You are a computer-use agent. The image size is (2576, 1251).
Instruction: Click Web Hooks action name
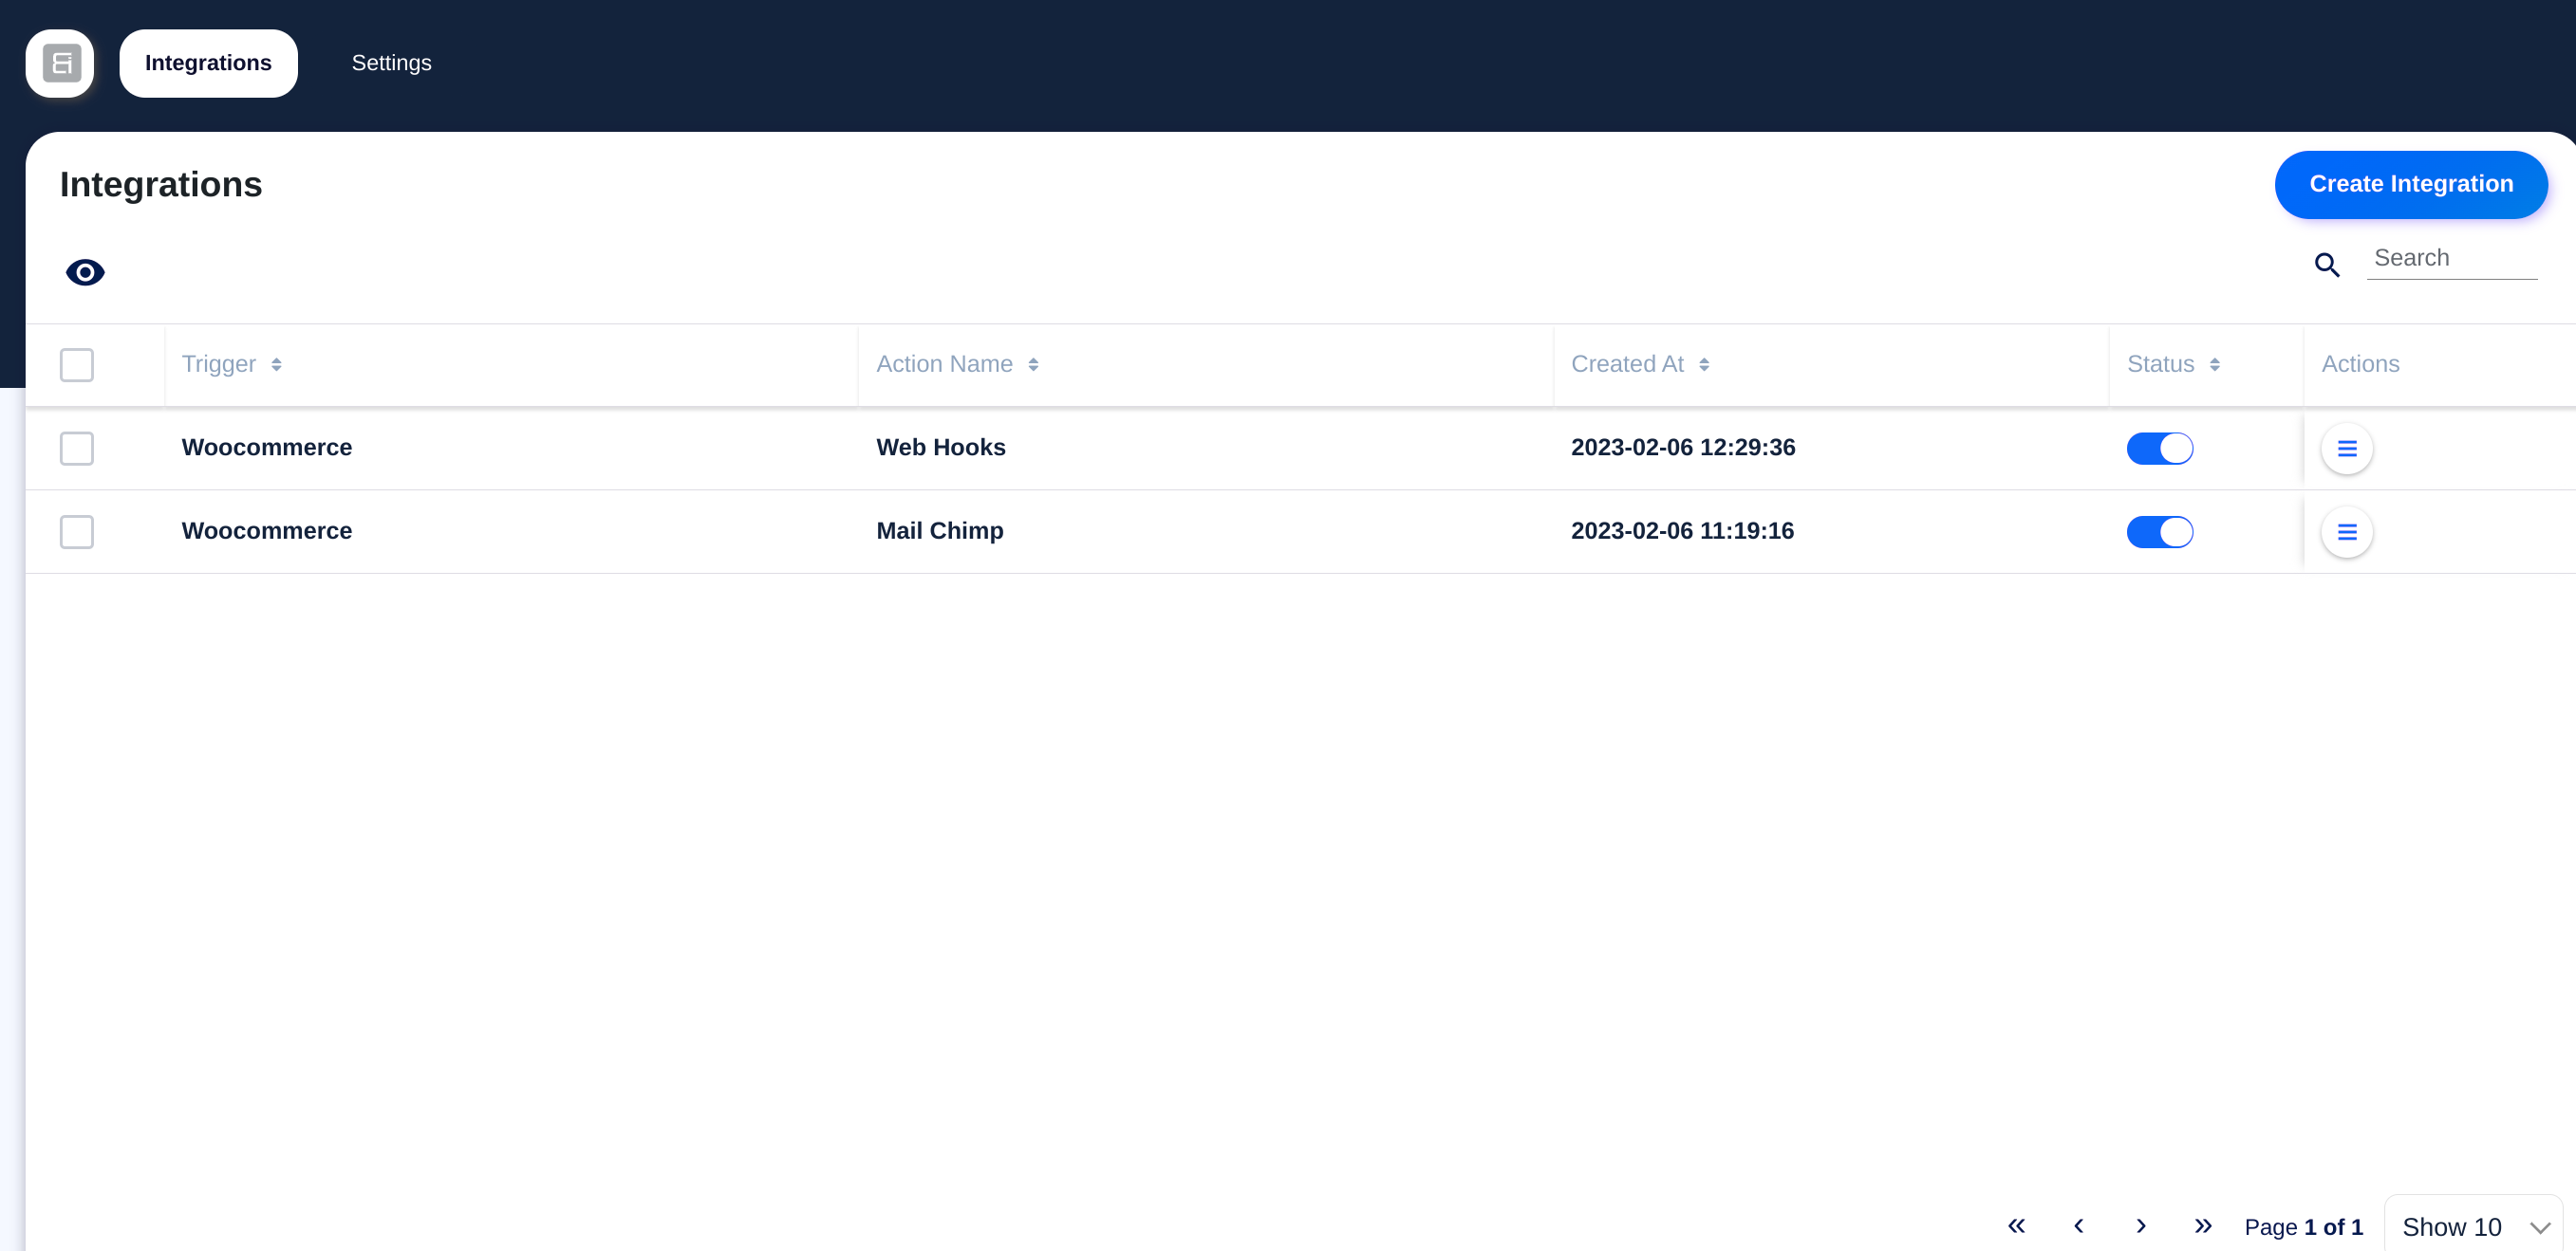tap(941, 448)
